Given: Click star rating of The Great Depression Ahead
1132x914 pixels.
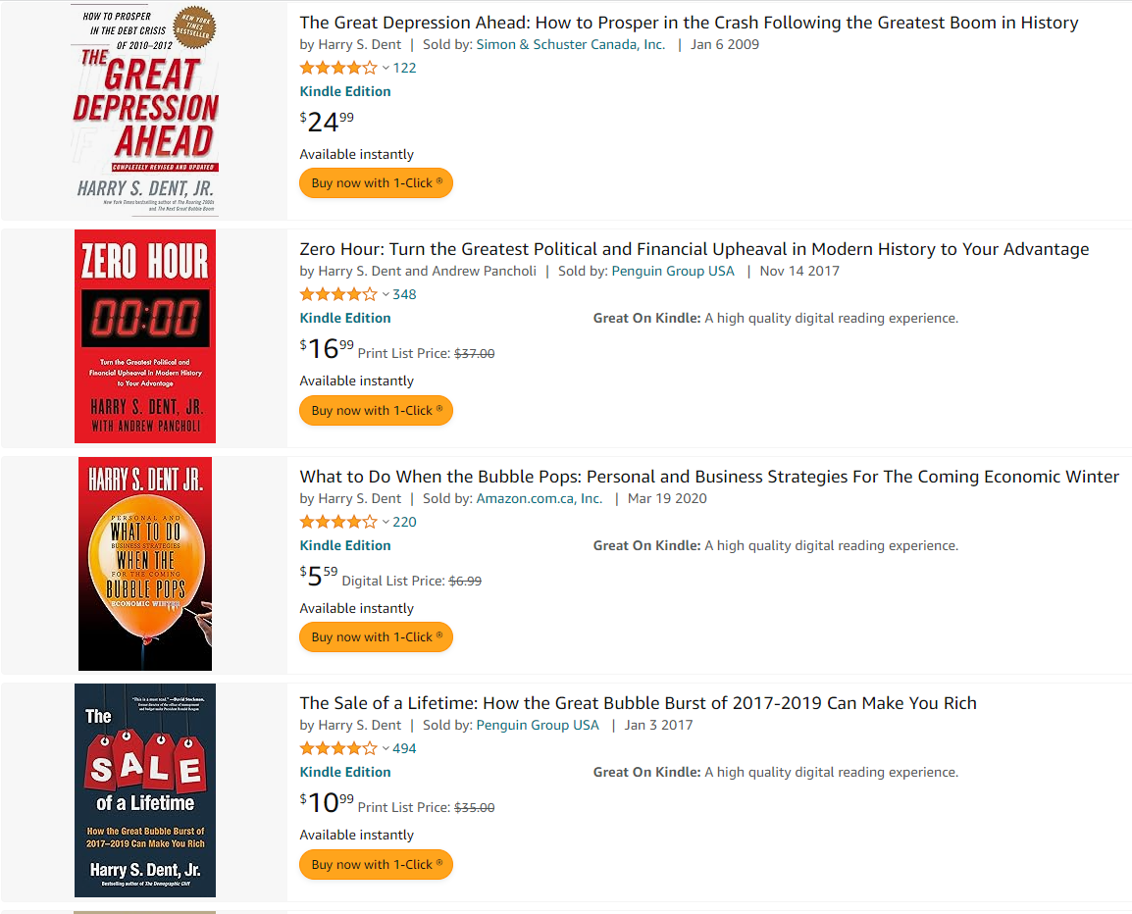Looking at the screenshot, I should (337, 68).
